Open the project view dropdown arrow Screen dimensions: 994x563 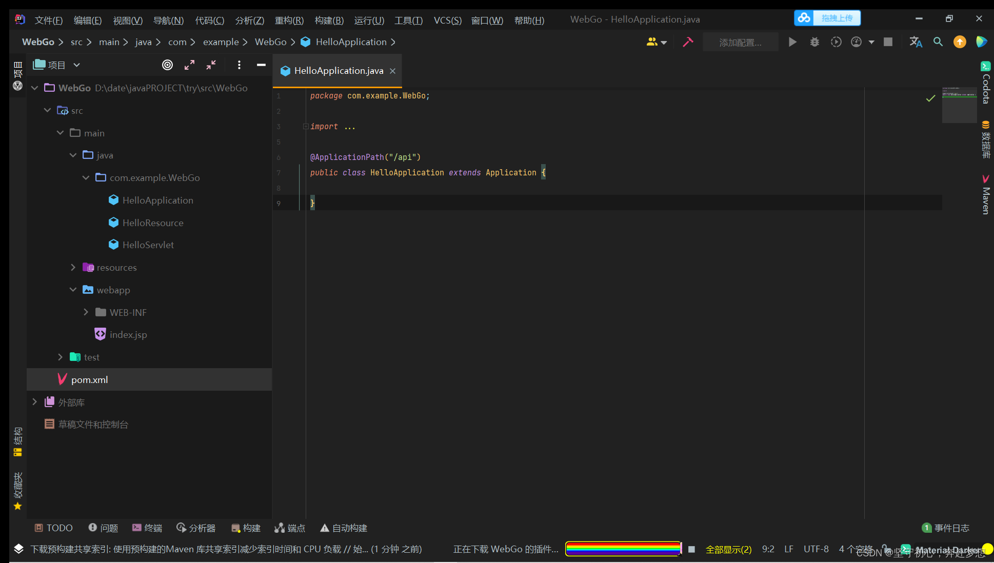point(77,65)
